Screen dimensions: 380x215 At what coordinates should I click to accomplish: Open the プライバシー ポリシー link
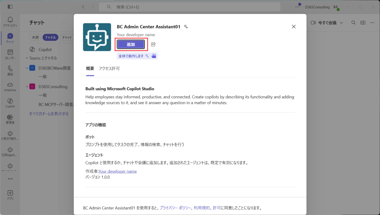[x=175, y=208]
